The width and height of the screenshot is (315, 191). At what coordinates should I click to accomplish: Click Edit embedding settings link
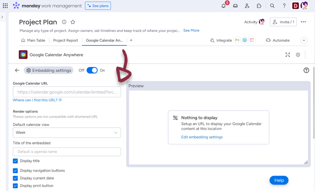click(202, 137)
